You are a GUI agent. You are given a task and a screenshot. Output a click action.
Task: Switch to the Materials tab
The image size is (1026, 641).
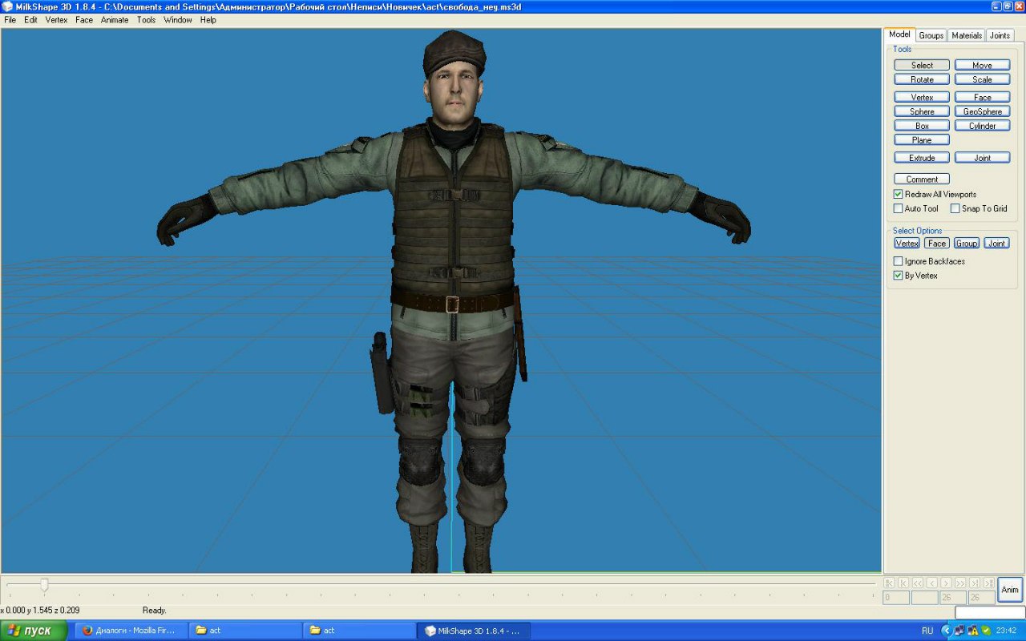click(x=967, y=35)
